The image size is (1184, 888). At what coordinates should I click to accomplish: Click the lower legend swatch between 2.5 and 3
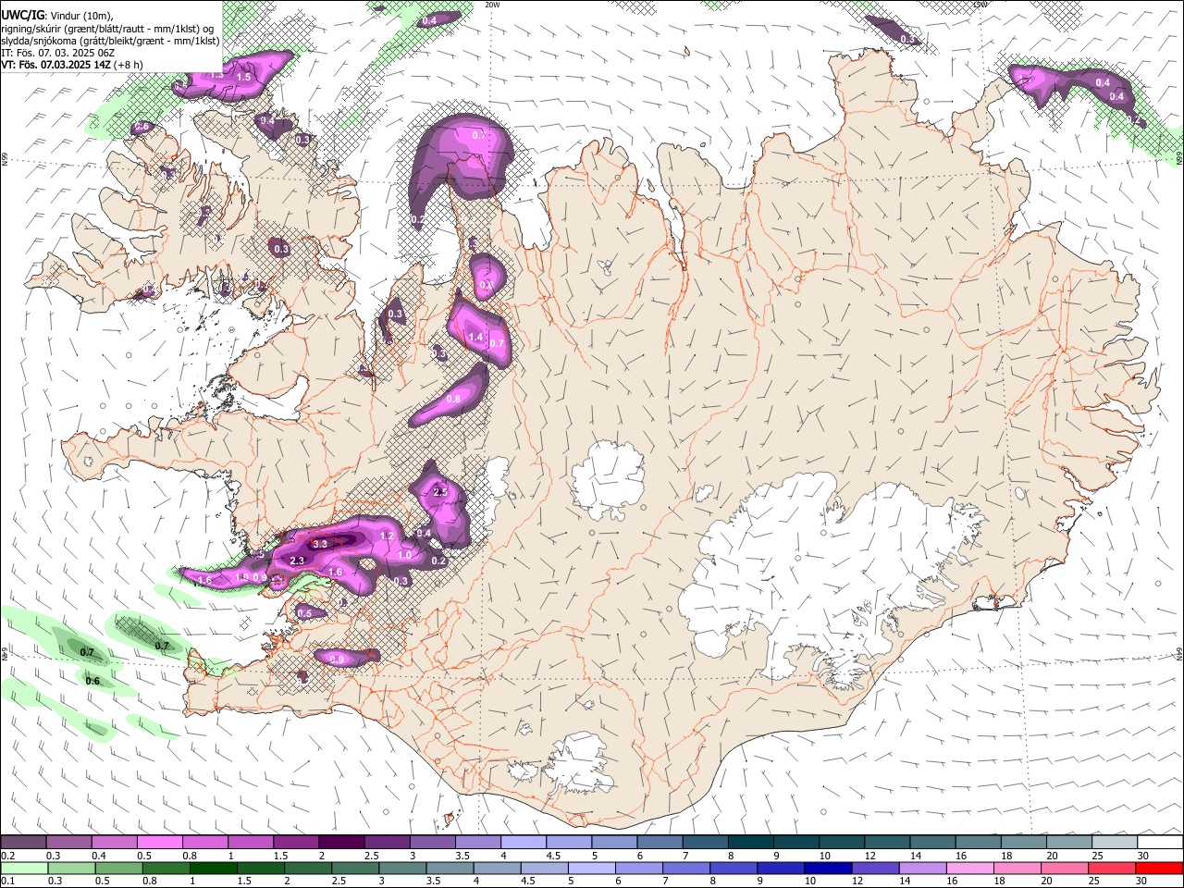355,868
